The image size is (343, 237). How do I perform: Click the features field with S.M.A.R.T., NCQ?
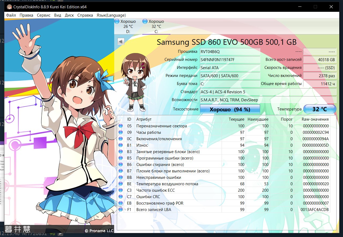(268, 100)
